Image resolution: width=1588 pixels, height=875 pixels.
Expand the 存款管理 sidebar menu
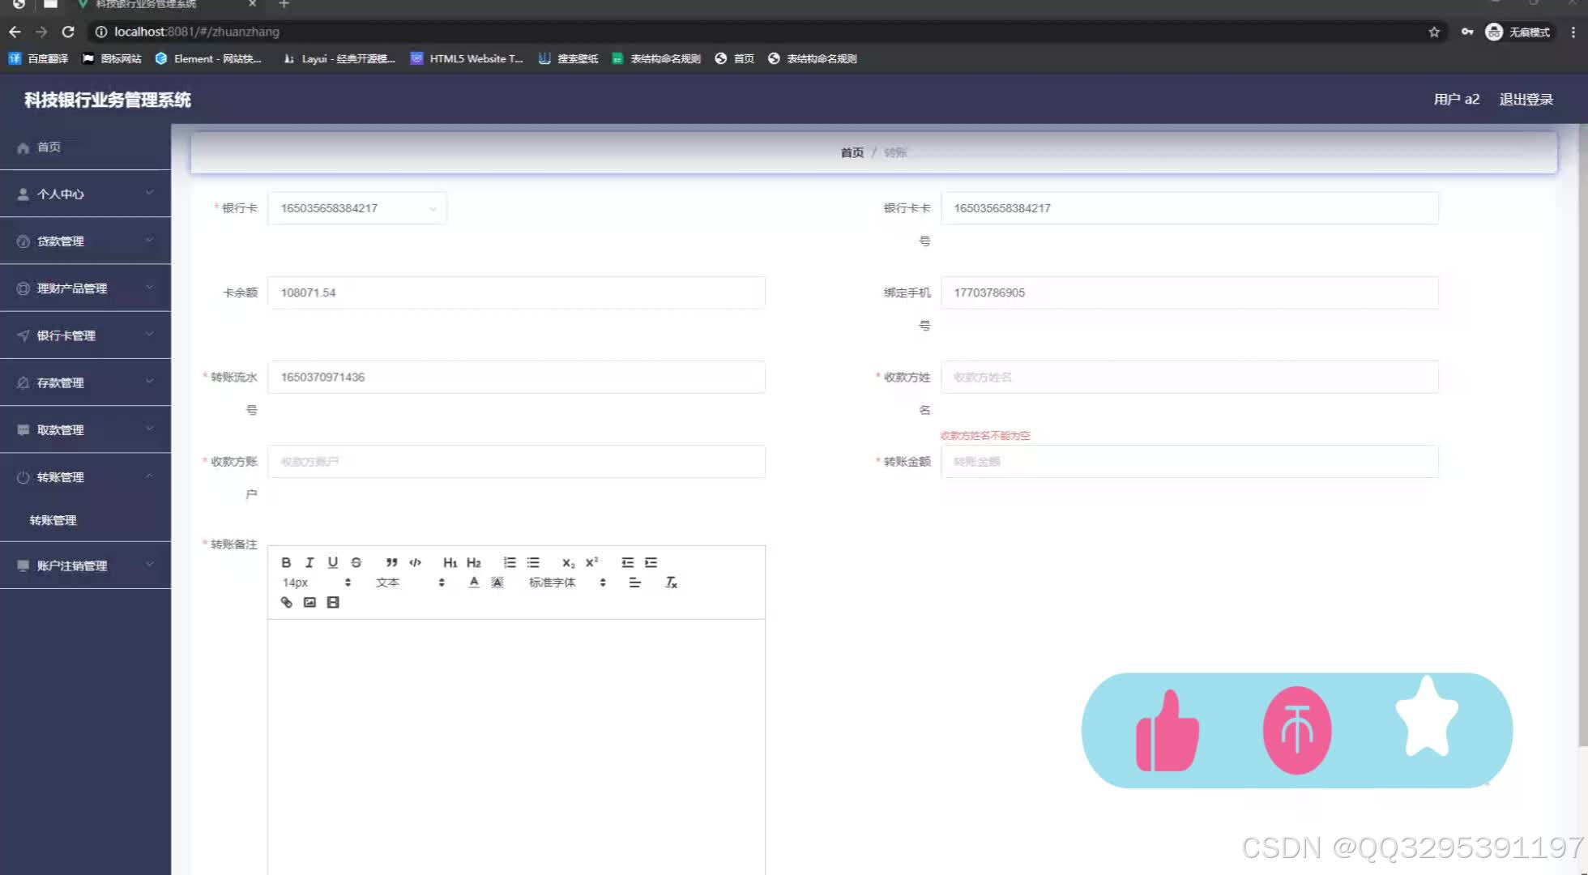coord(85,382)
